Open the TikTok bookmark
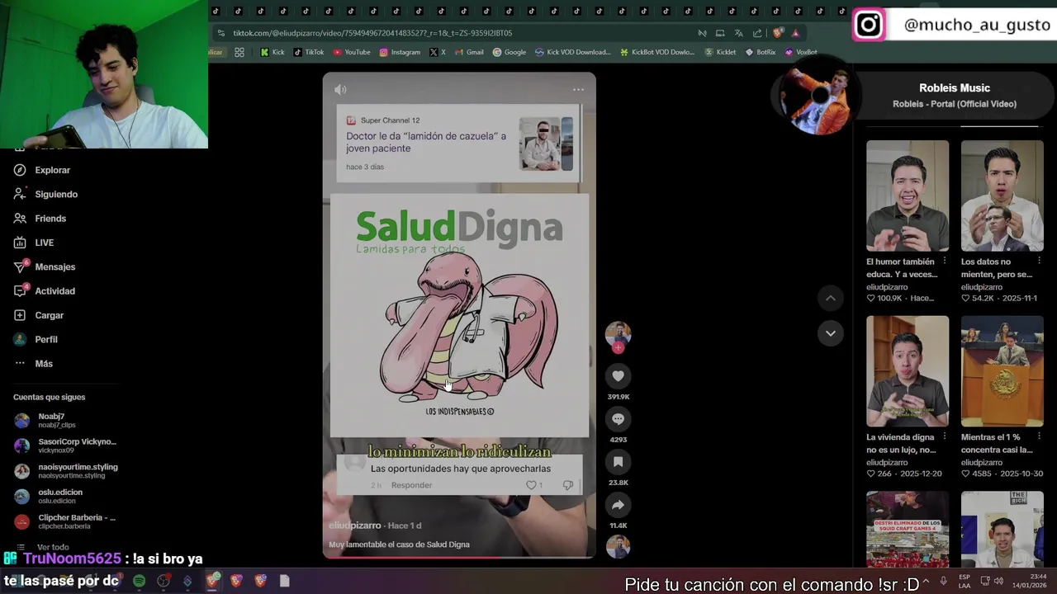 coord(308,52)
